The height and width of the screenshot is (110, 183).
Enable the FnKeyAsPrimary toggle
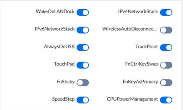coord(166,83)
